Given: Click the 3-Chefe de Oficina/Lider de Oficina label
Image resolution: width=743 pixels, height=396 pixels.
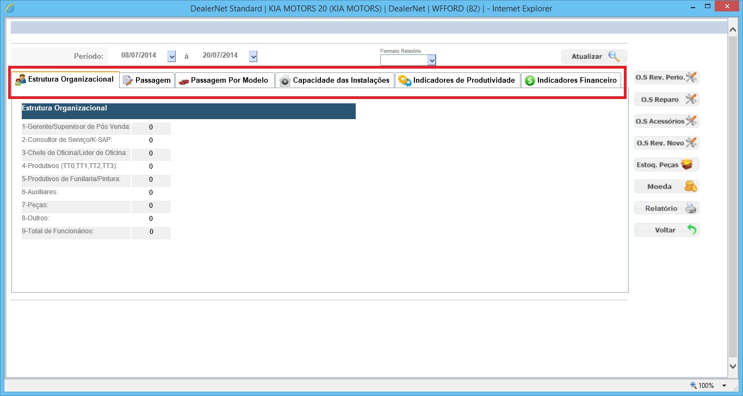Looking at the screenshot, I should point(75,153).
